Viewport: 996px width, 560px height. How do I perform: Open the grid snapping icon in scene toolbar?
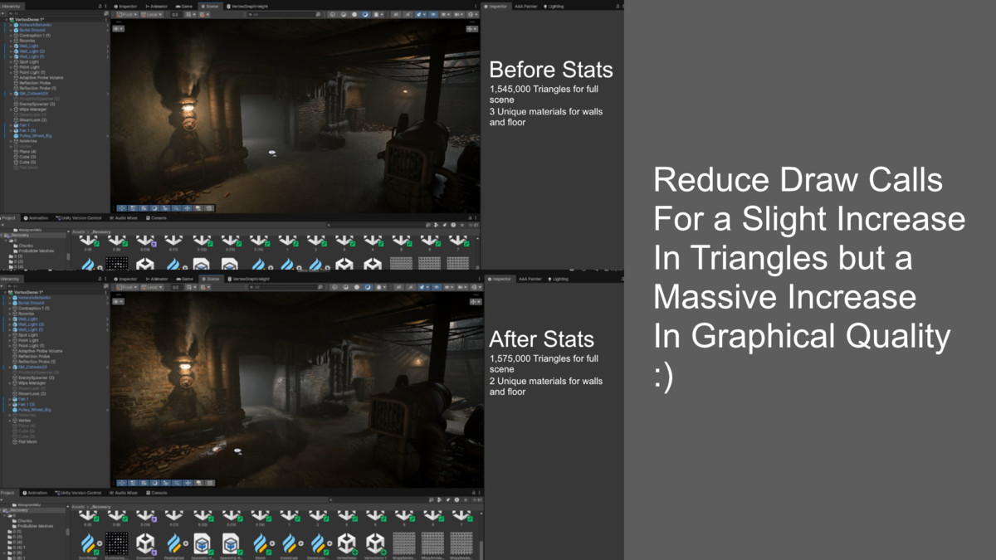coord(190,14)
